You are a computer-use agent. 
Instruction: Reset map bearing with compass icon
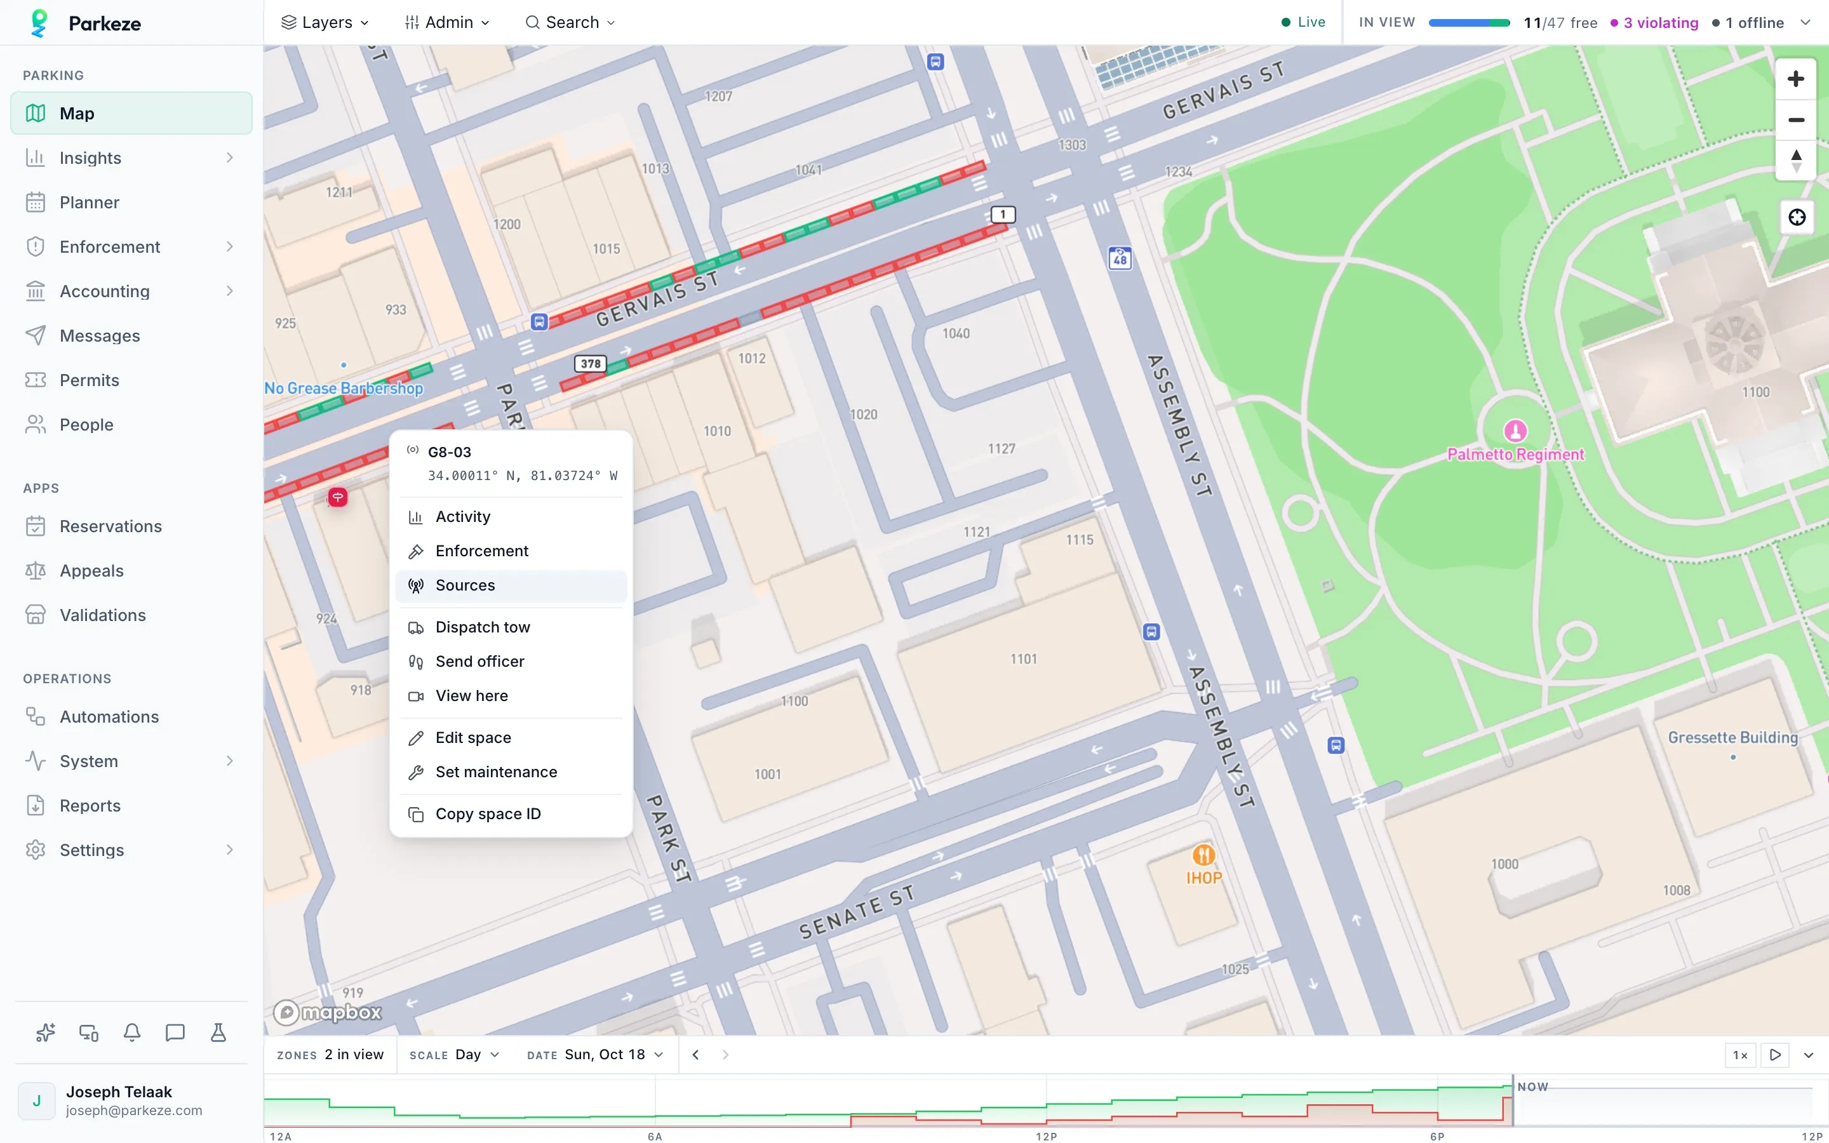1796,160
